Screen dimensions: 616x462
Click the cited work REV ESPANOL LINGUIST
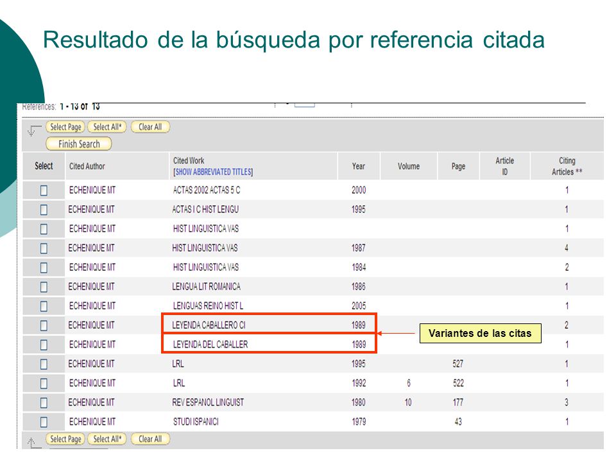(208, 402)
